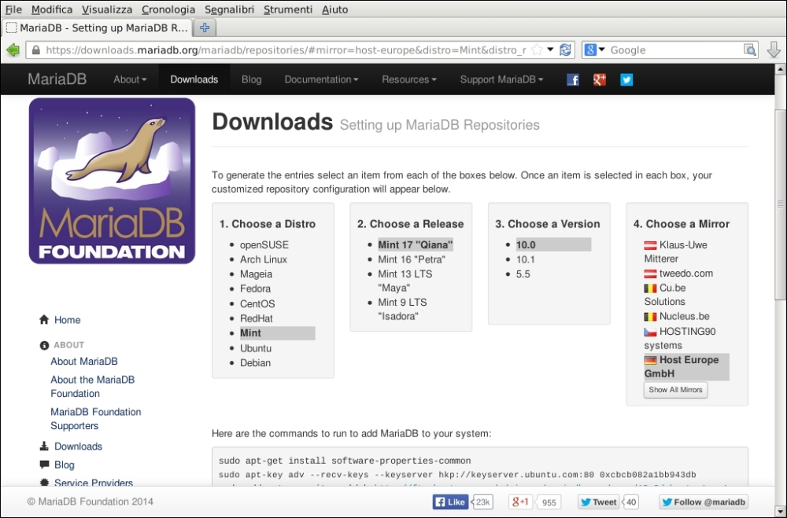The image size is (787, 518).
Task: Click the vertical scrollbar down arrow
Action: (x=781, y=512)
